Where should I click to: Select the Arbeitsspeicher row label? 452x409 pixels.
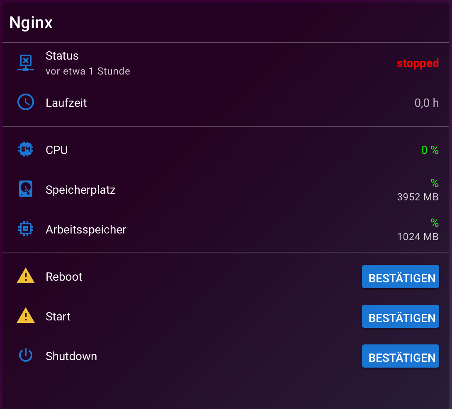point(86,230)
